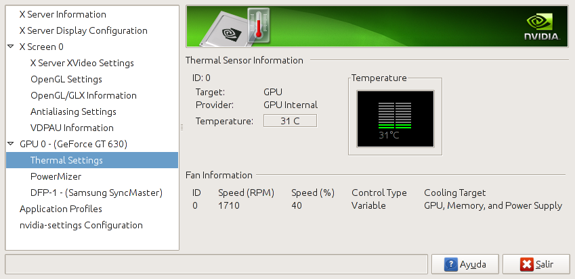Click the red X Salir icon
The image size is (575, 279).
[x=526, y=265]
